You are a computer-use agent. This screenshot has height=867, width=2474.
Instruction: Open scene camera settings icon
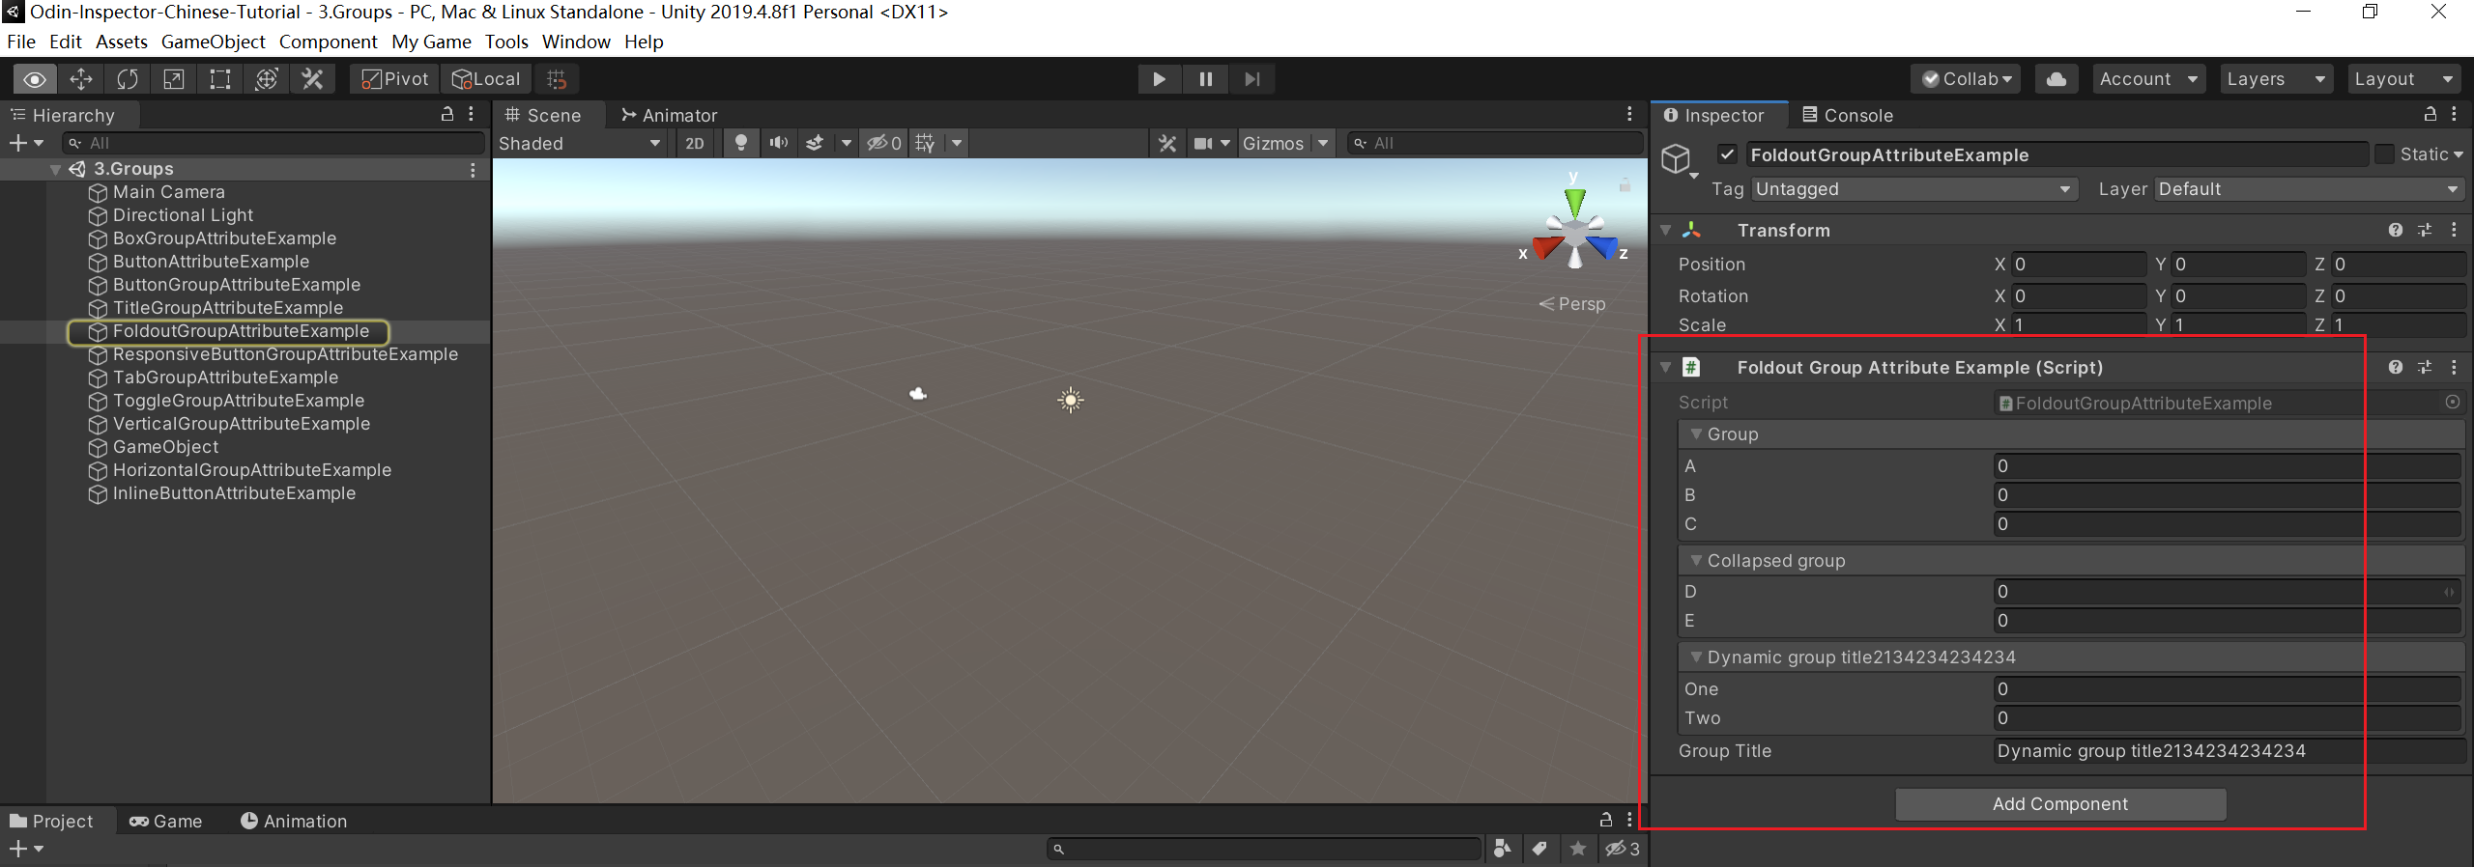[1202, 143]
